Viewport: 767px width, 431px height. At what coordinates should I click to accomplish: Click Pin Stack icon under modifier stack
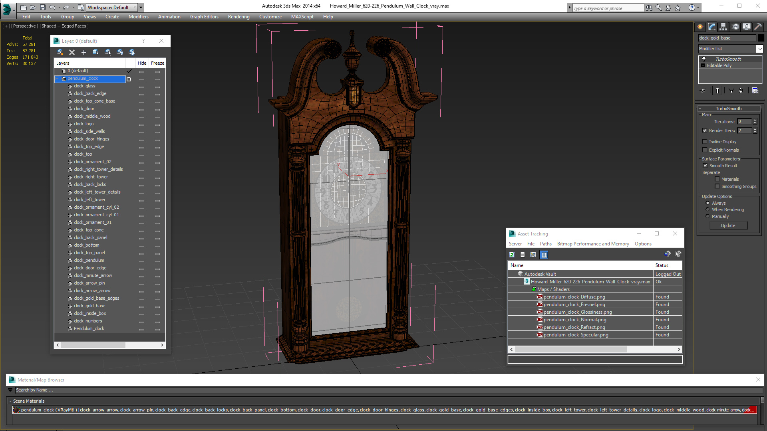[x=704, y=91]
